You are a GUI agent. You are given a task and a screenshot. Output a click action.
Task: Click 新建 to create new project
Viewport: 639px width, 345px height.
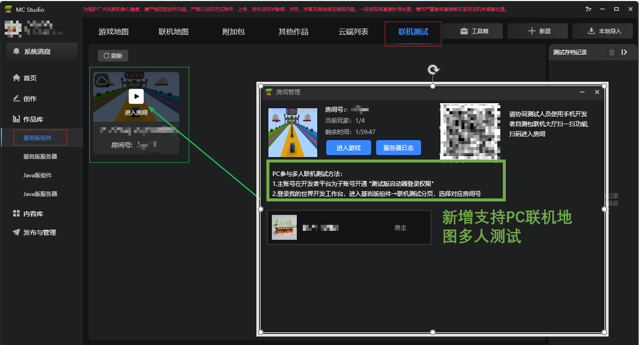tap(539, 31)
